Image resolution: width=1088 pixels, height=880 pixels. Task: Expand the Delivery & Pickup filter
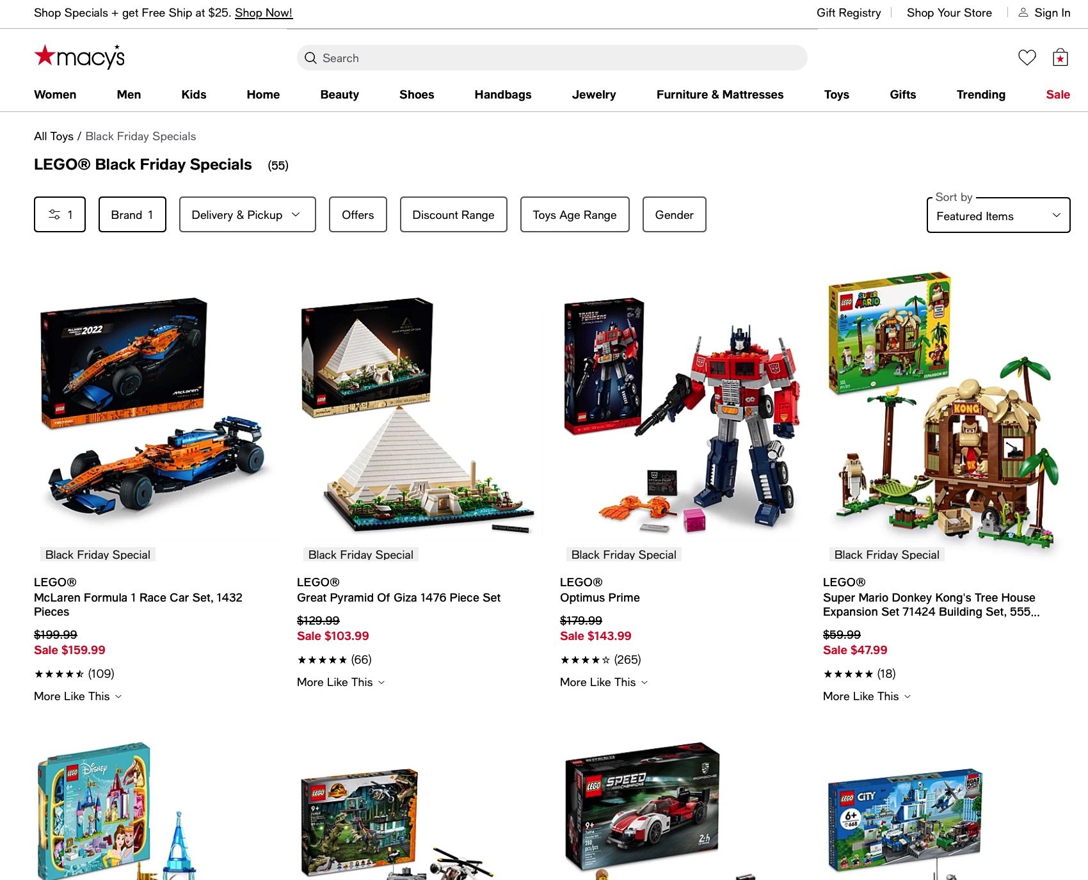click(247, 214)
